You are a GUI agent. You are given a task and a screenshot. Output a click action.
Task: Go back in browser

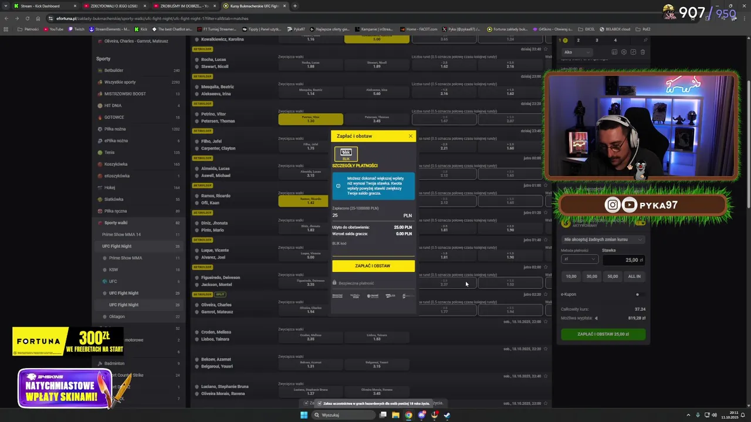tap(6, 18)
